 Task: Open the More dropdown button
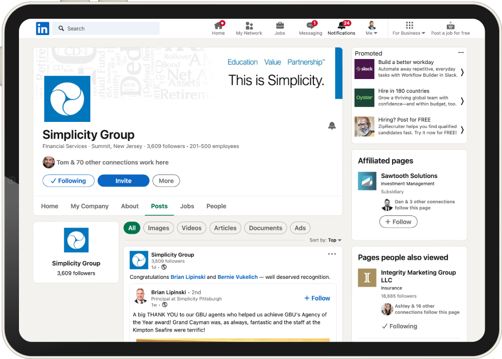[166, 181]
